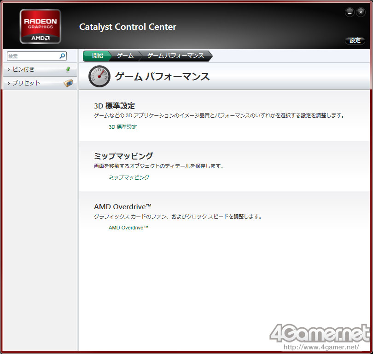Image resolution: width=373 pixels, height=354 pixels.
Task: Click the AMD Overdrive™ heading
Action: 122,206
